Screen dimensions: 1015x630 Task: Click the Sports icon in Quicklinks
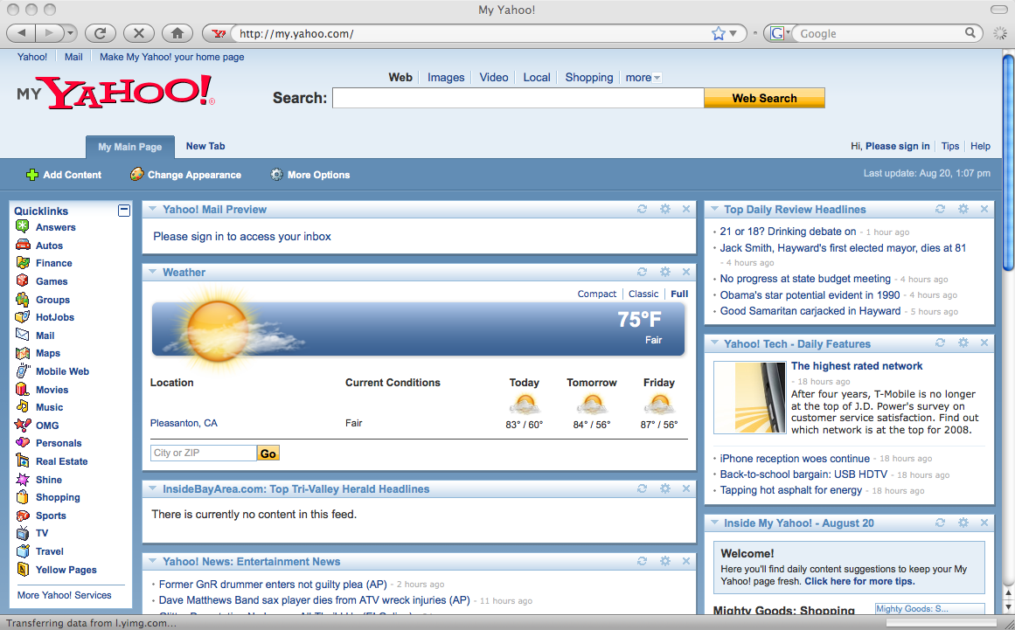tap(24, 516)
